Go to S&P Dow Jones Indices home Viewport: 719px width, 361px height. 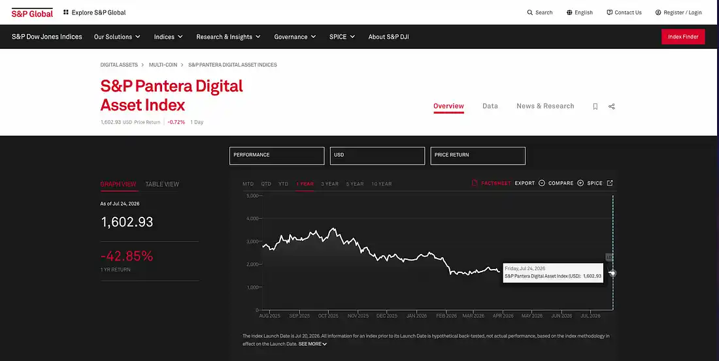point(47,37)
